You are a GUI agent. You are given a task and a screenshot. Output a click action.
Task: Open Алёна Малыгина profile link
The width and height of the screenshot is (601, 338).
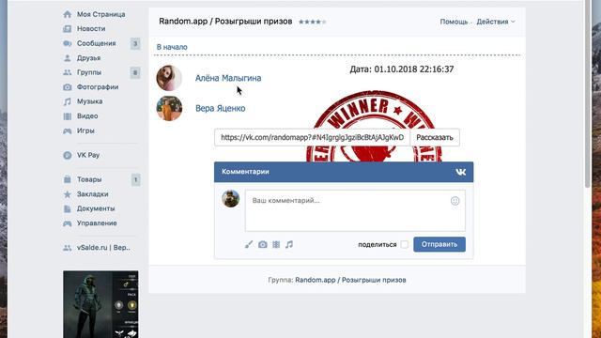[228, 78]
